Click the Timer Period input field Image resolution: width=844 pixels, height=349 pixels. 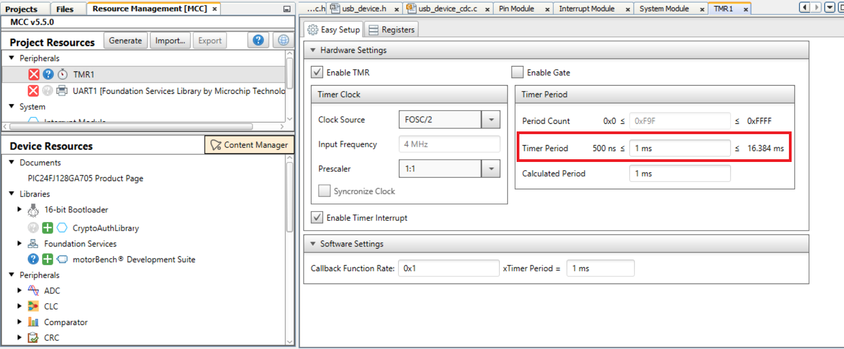pos(680,148)
